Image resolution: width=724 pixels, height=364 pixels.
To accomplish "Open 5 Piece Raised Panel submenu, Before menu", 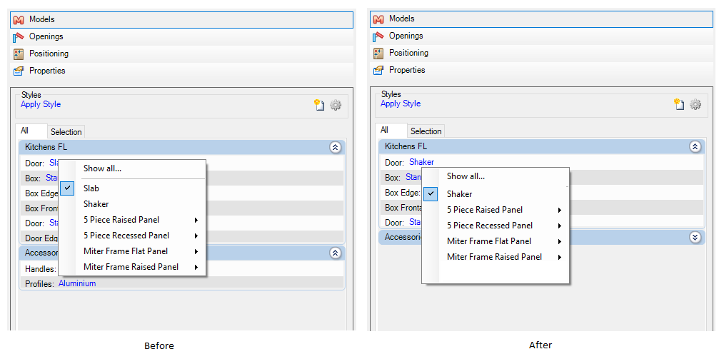I will pos(132,220).
